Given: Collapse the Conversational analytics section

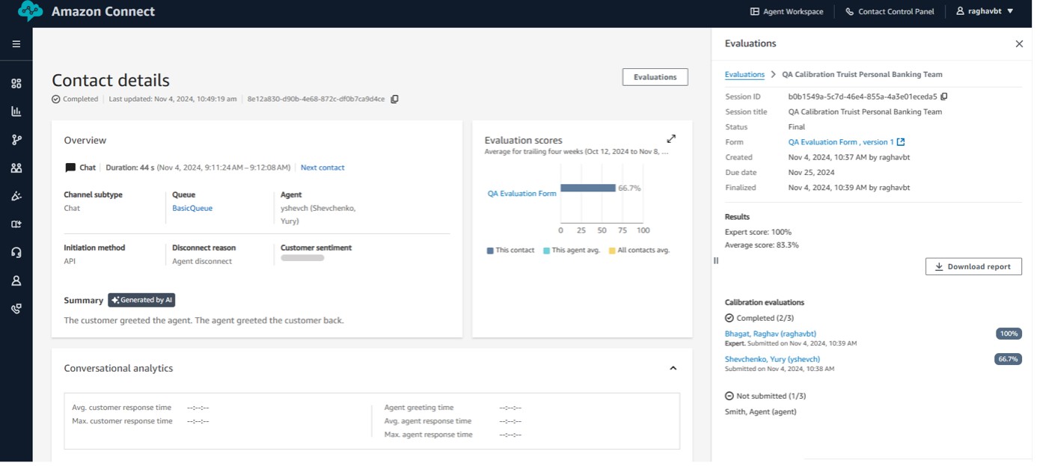Looking at the screenshot, I should 673,368.
